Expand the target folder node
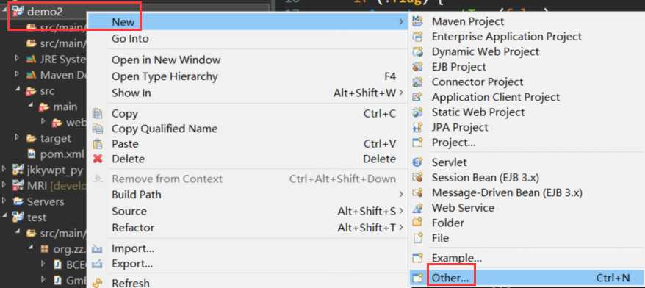The width and height of the screenshot is (645, 288). click(17, 138)
